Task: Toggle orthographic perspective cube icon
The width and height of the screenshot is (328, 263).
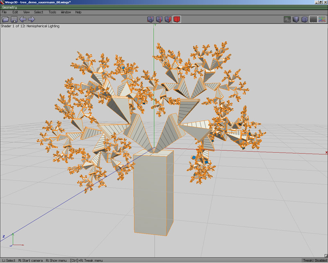Action: click(305, 19)
